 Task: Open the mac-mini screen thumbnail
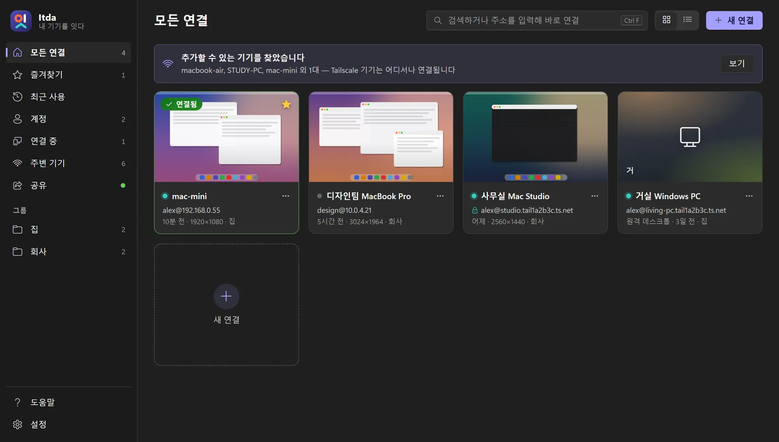point(226,137)
